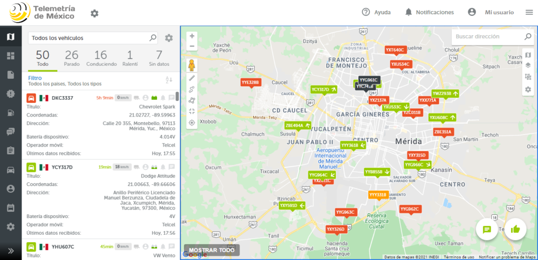Click the thumbs-up feedback button
Image resolution: width=538 pixels, height=260 pixels.
tap(516, 230)
